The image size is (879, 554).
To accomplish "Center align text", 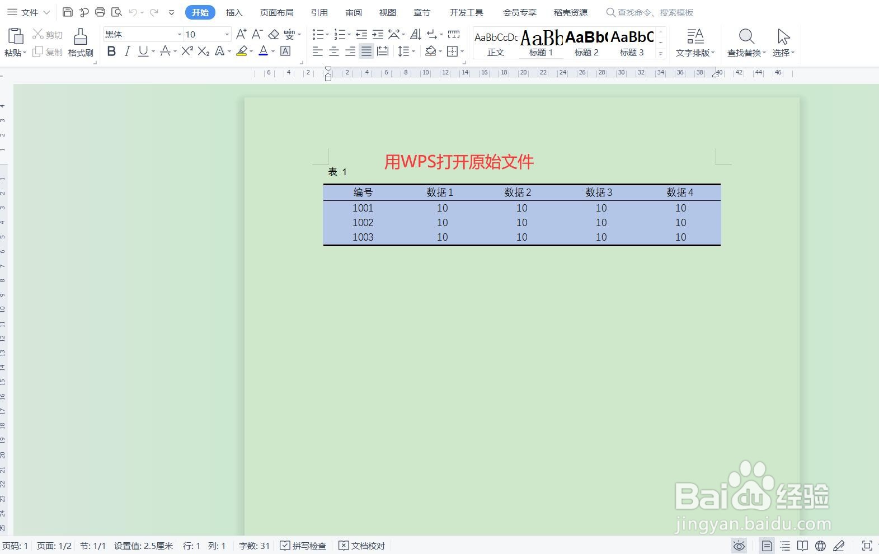I will 334,51.
